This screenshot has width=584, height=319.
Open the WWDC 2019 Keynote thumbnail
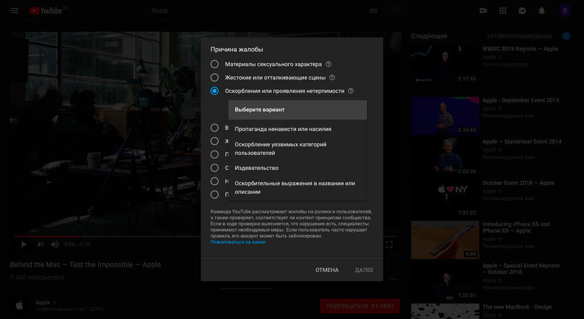tap(445, 64)
